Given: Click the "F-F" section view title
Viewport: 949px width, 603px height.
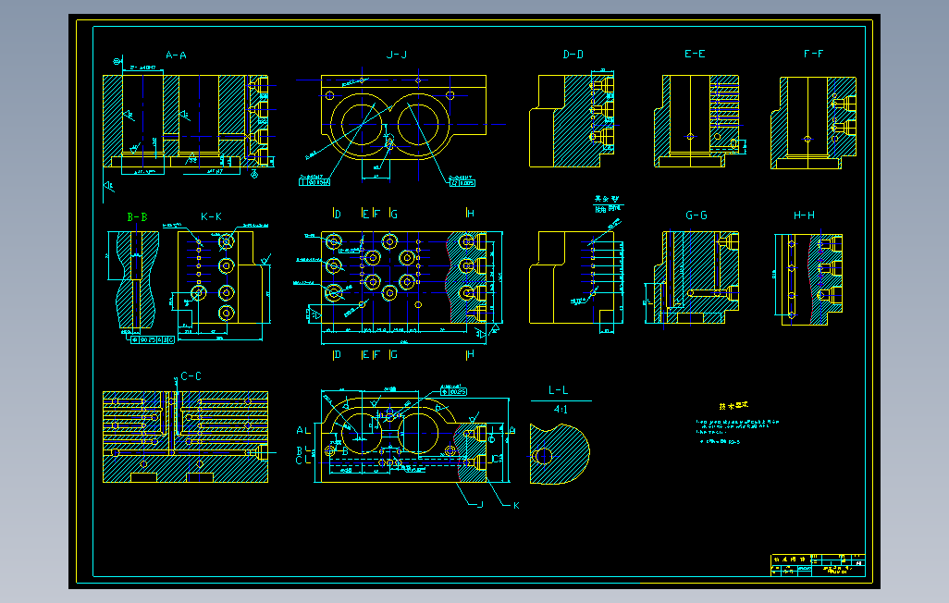Looking at the screenshot, I should (x=813, y=54).
